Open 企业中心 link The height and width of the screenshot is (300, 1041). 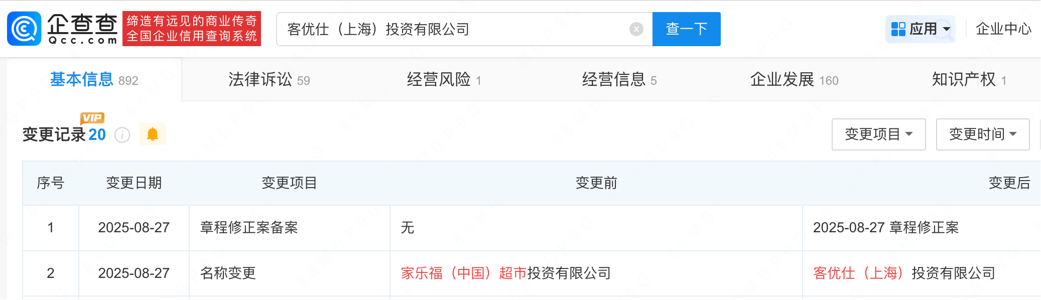pos(1003,29)
